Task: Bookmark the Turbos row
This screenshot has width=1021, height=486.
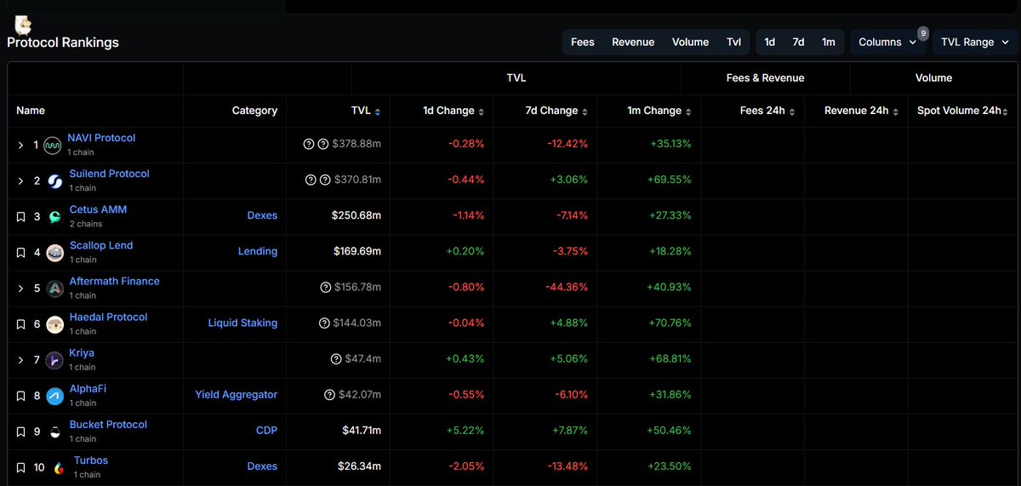Action: tap(21, 467)
